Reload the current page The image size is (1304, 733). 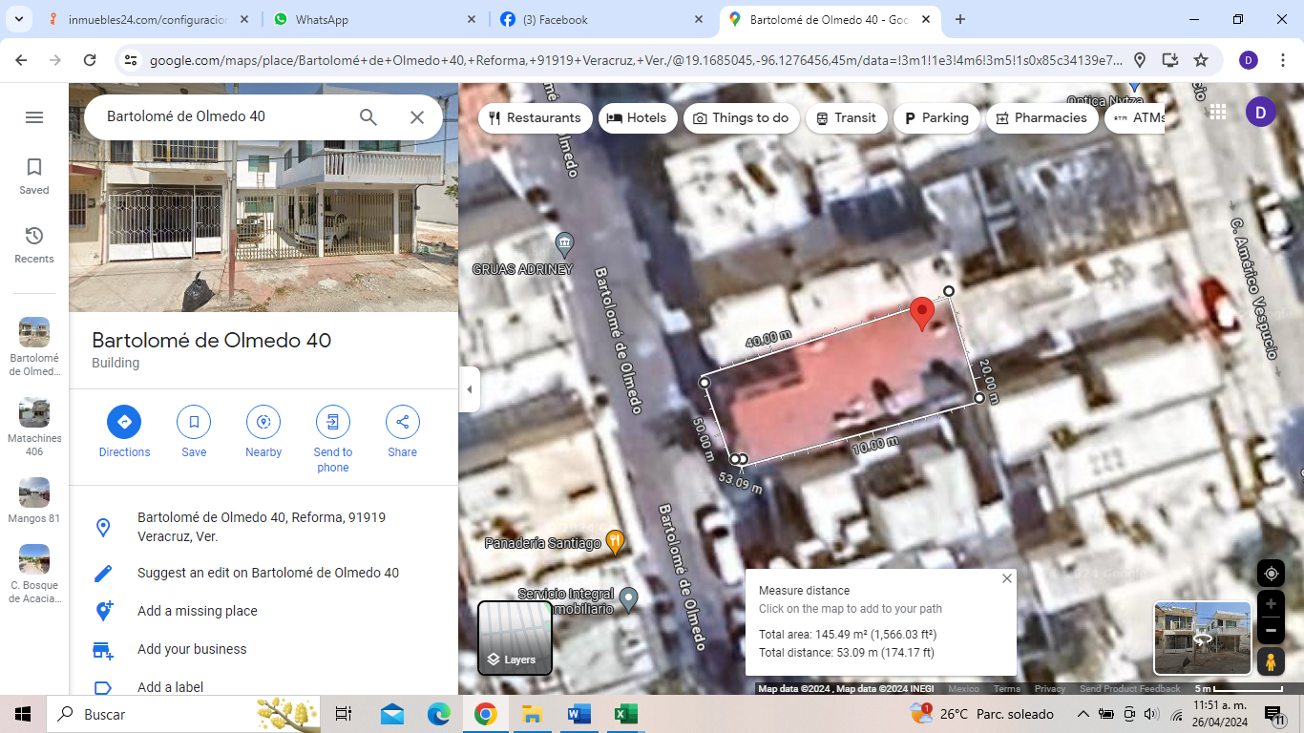pyautogui.click(x=90, y=60)
